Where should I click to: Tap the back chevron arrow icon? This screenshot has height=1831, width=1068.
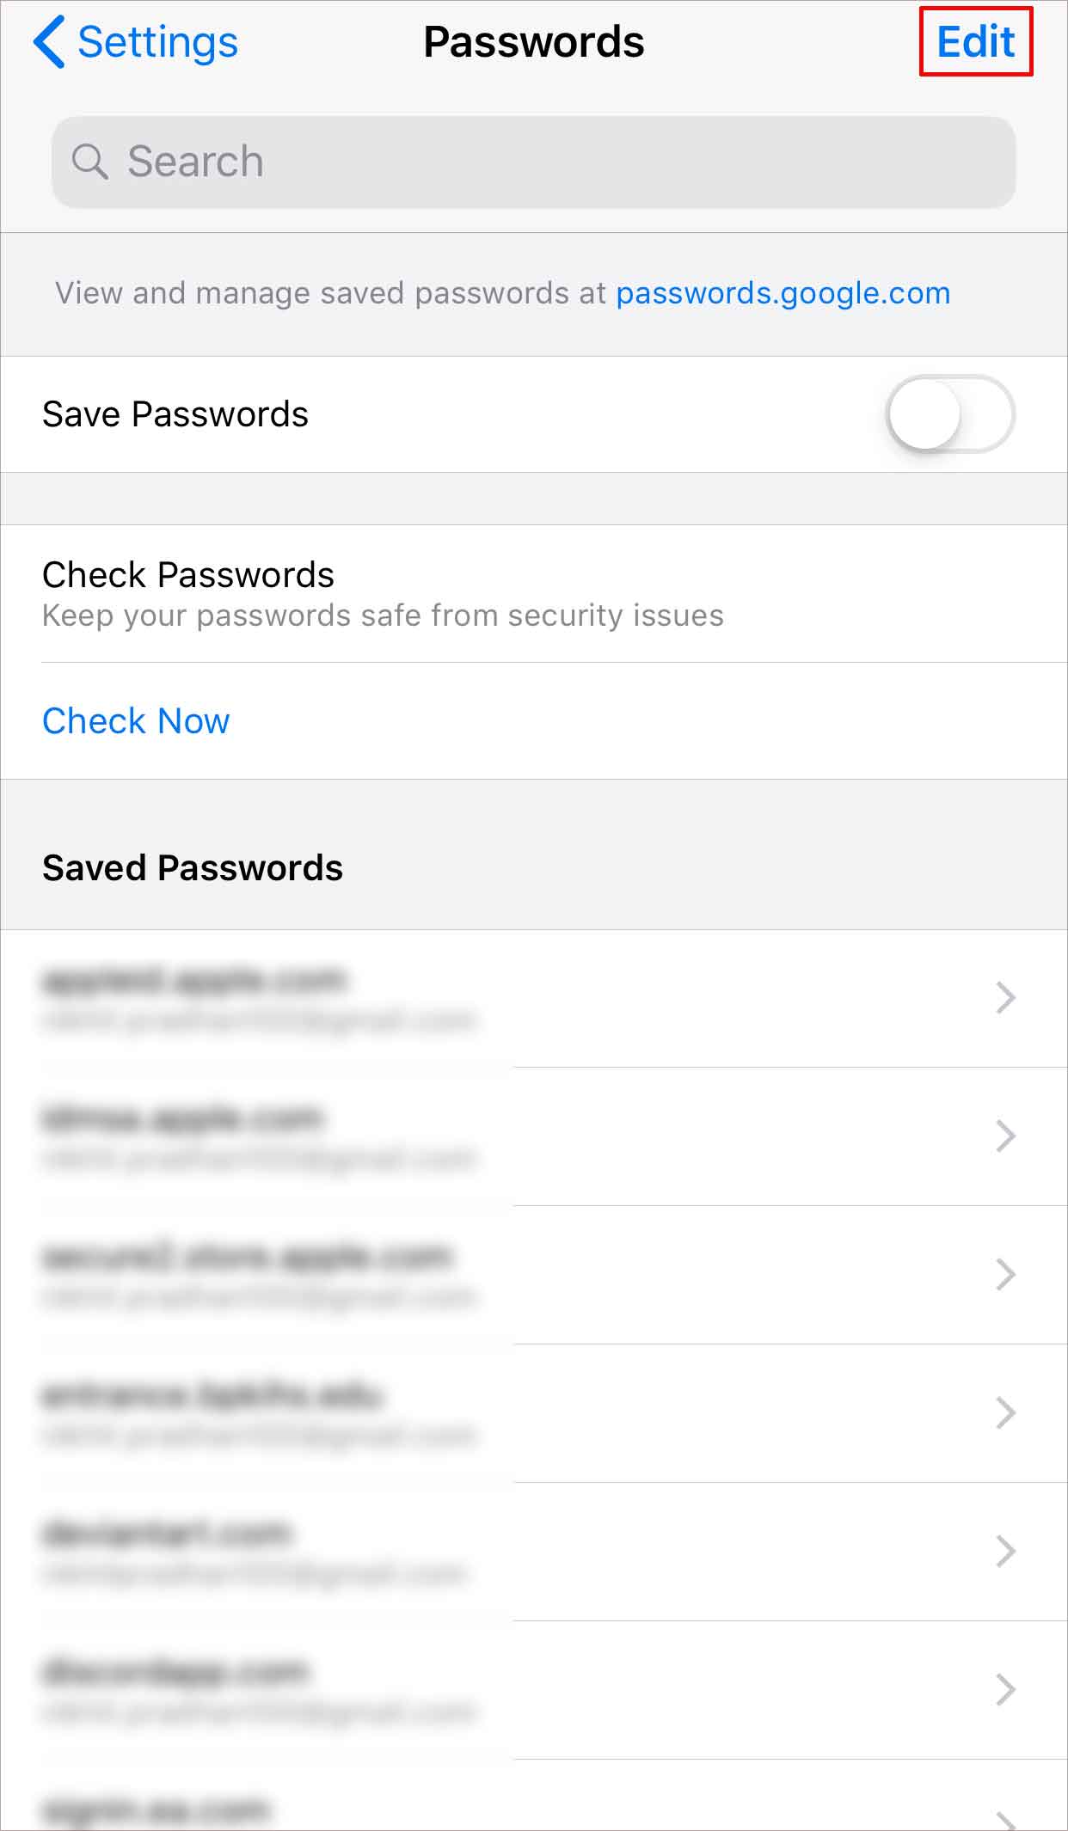(x=49, y=42)
